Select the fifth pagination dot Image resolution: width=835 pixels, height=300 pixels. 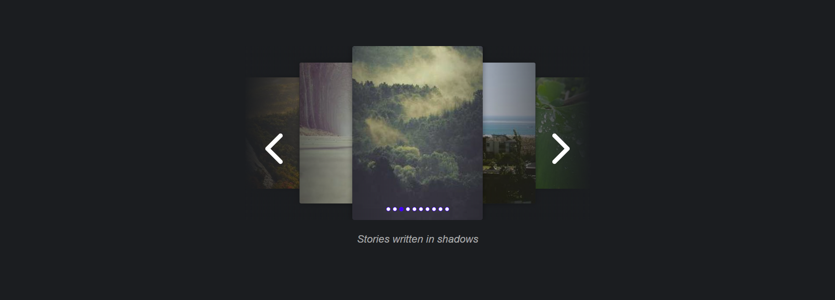coord(414,209)
